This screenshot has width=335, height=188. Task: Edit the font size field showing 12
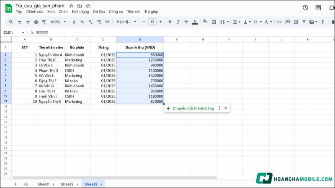click(x=152, y=22)
